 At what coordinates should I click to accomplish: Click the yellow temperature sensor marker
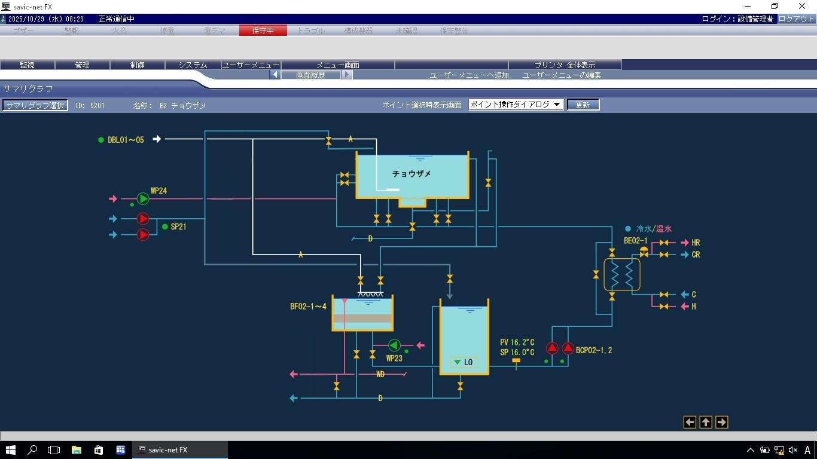516,361
